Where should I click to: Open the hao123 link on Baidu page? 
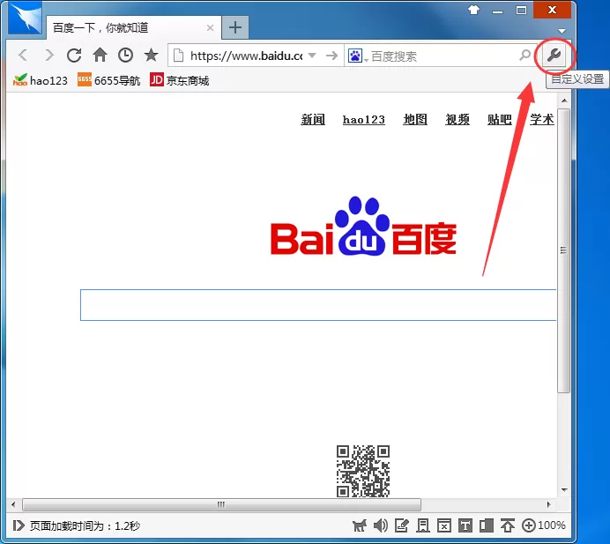[x=364, y=119]
